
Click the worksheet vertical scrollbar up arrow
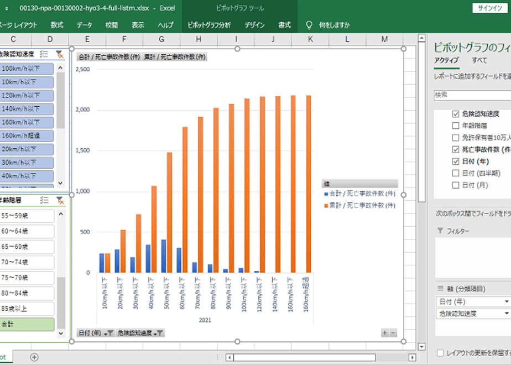click(x=421, y=38)
